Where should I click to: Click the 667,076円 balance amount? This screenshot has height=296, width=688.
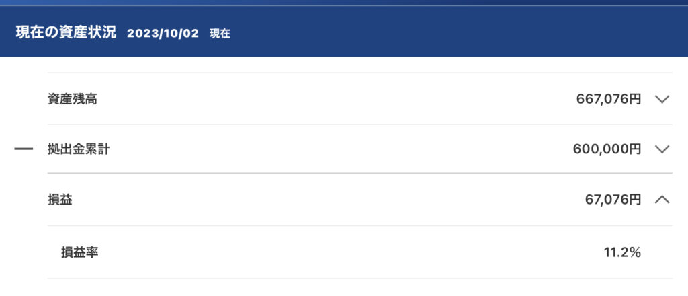[609, 100]
